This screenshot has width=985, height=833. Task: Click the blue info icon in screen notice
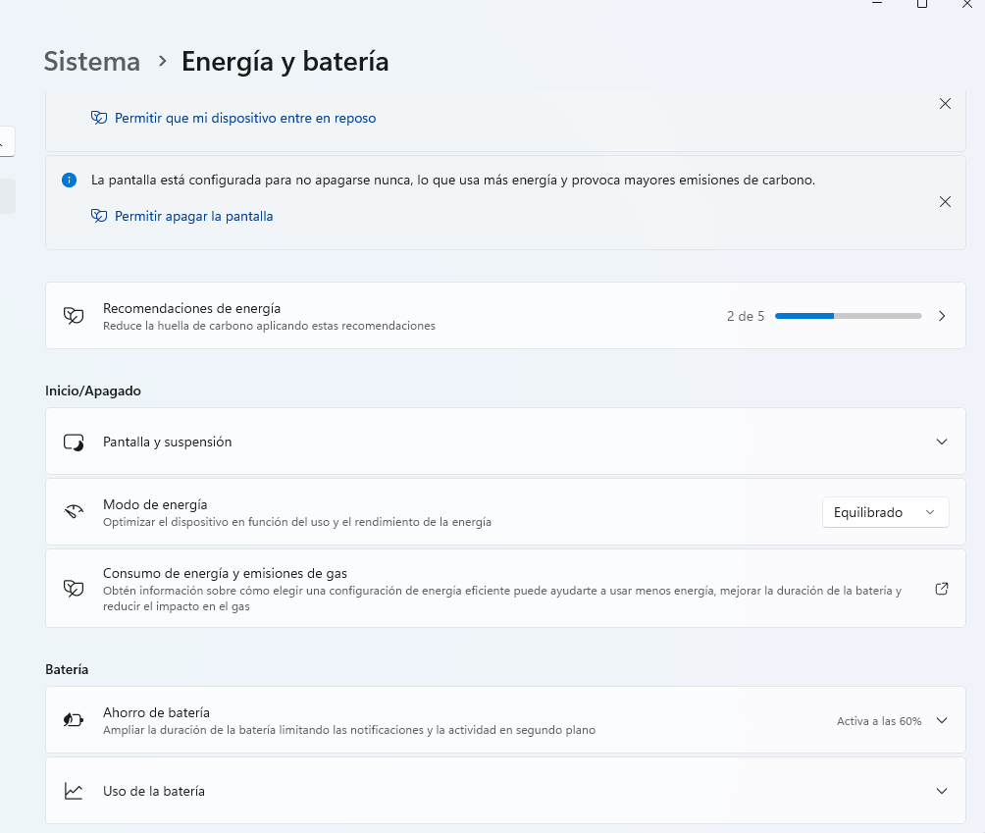click(69, 181)
